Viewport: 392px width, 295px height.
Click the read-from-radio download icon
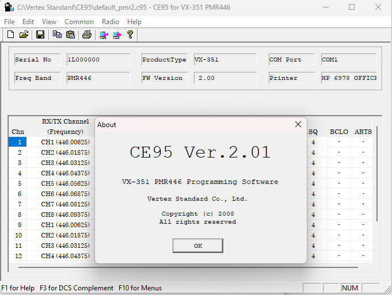104,35
